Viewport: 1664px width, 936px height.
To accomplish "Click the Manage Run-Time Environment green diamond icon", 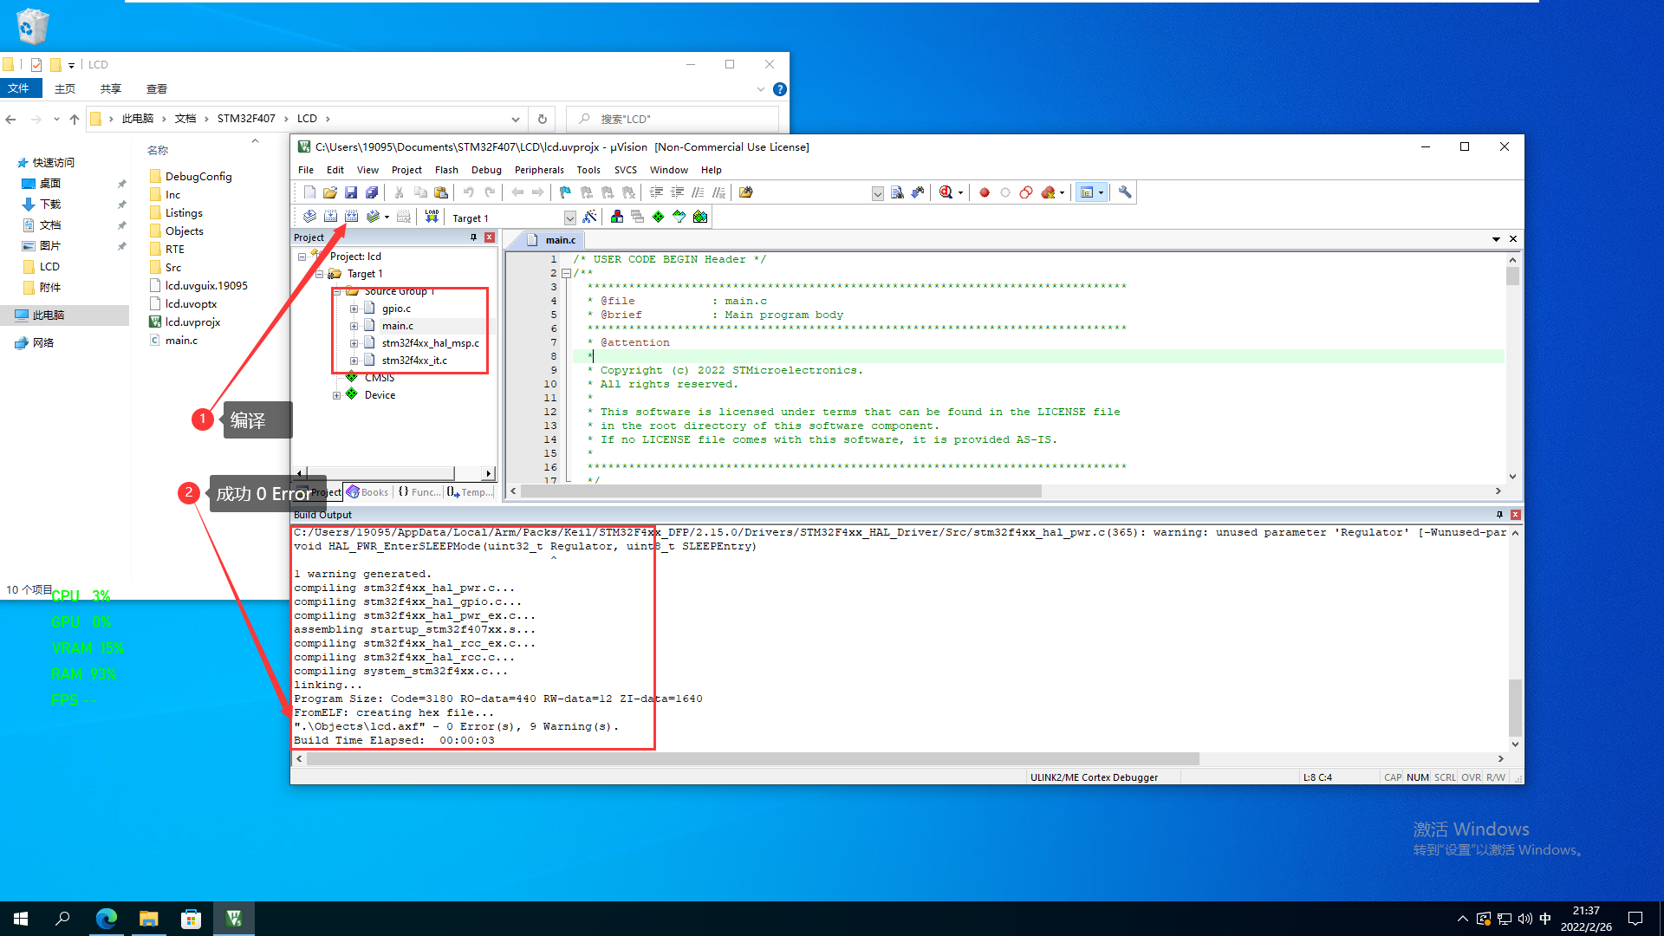I will point(659,217).
